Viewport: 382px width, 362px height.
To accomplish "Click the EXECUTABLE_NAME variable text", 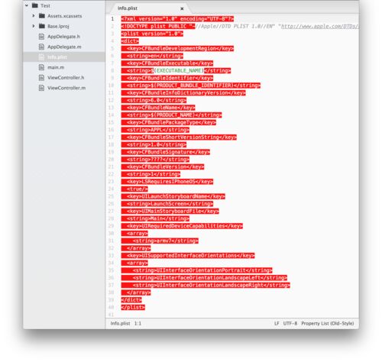I will click(179, 70).
